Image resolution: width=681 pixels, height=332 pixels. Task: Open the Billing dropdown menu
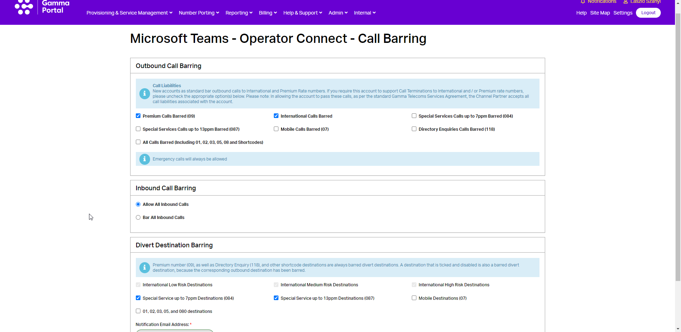pyautogui.click(x=268, y=13)
